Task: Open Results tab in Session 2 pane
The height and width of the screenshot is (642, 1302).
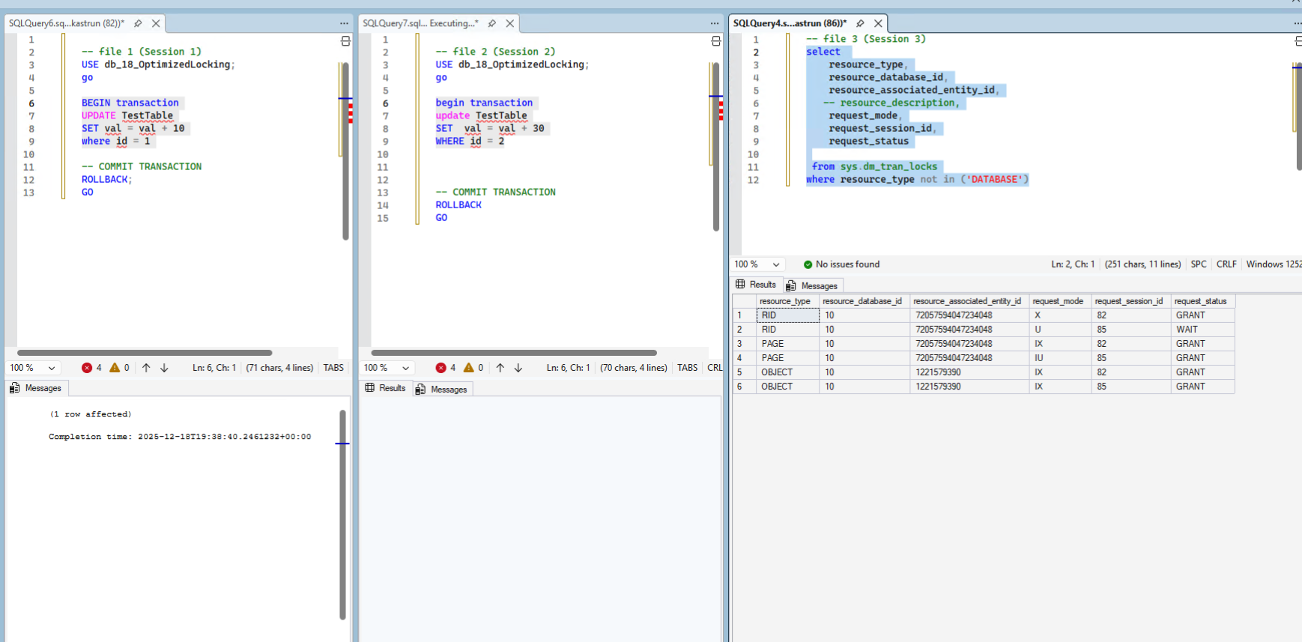Action: click(385, 388)
